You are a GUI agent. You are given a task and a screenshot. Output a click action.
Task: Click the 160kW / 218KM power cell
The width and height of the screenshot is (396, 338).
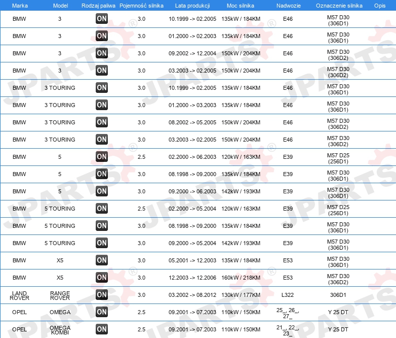pos(241,278)
